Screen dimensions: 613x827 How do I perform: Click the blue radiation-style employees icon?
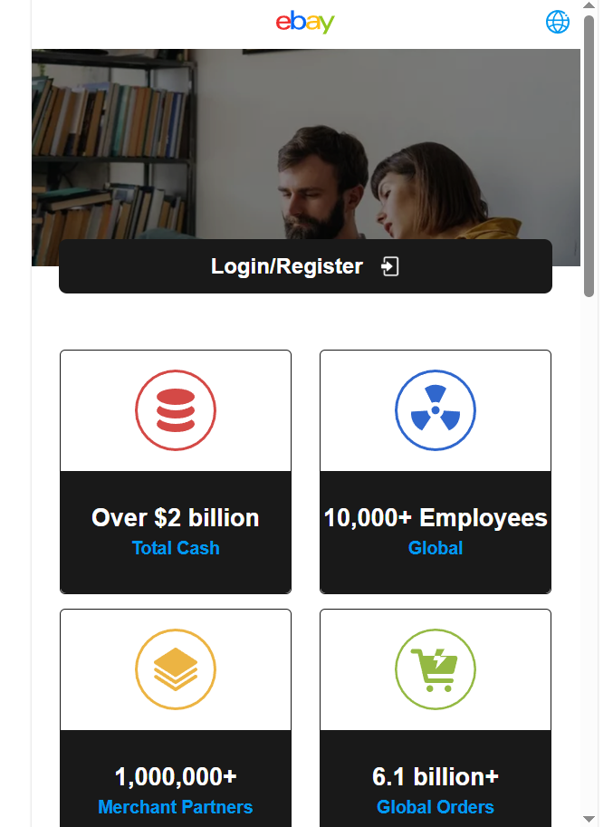point(436,410)
